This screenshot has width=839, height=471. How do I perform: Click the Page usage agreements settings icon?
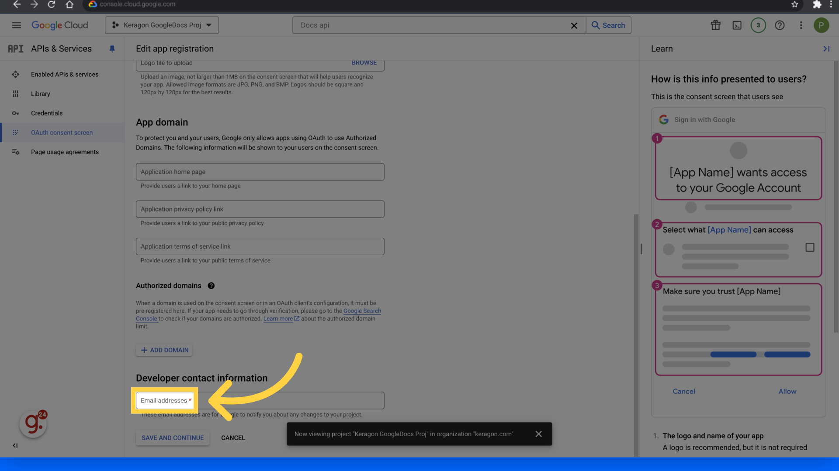pyautogui.click(x=16, y=152)
